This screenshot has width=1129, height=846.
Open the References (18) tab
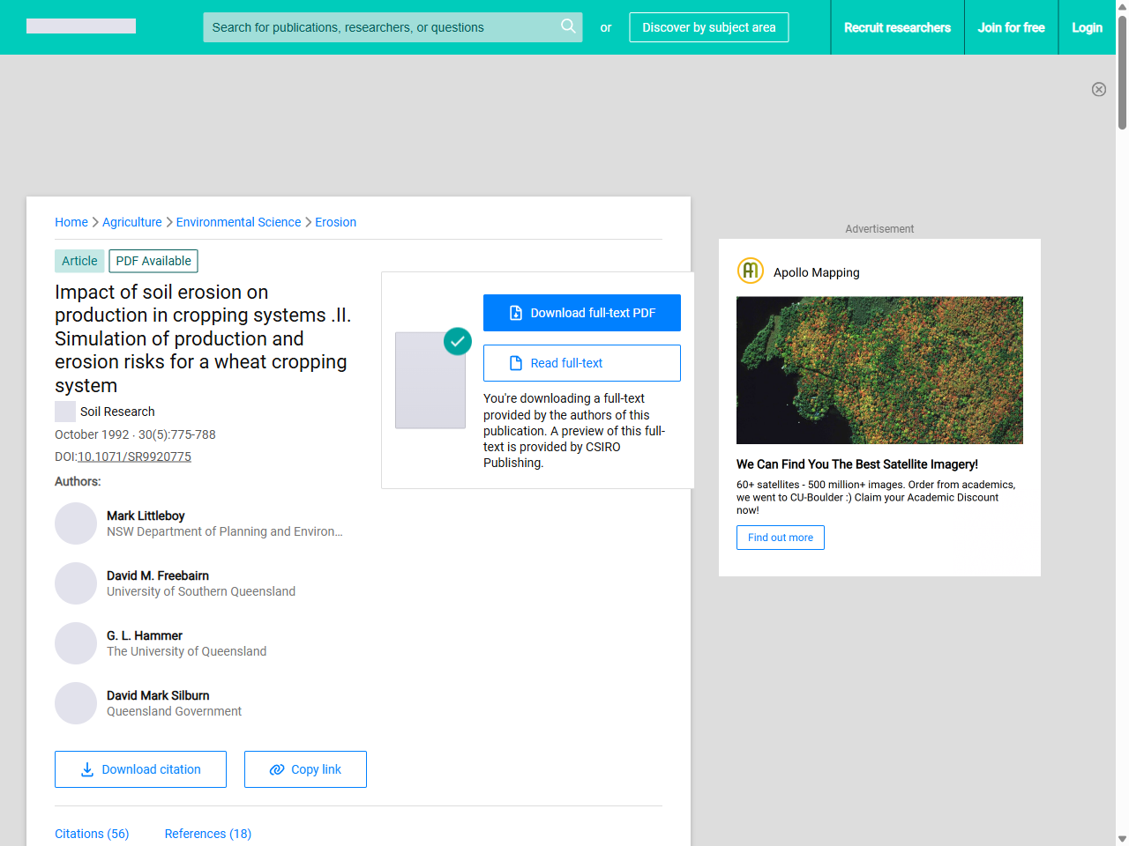[x=208, y=834]
